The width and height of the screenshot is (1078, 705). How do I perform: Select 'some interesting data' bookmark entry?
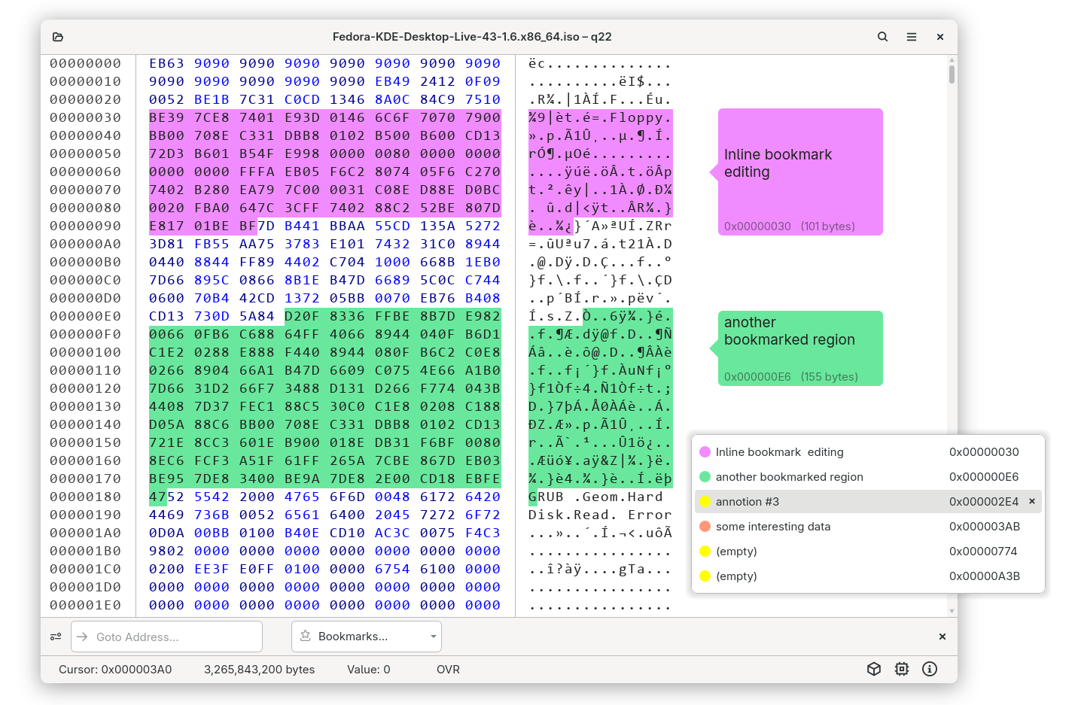[x=868, y=527]
